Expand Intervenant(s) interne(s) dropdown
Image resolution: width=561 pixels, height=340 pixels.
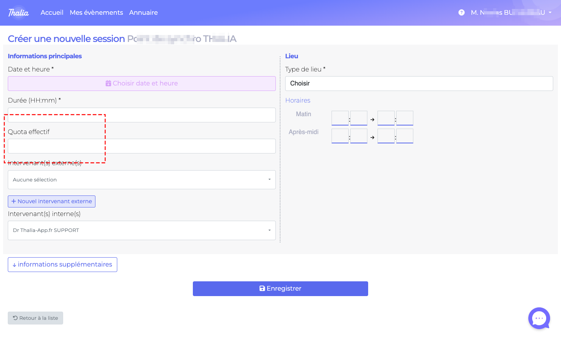pyautogui.click(x=142, y=230)
